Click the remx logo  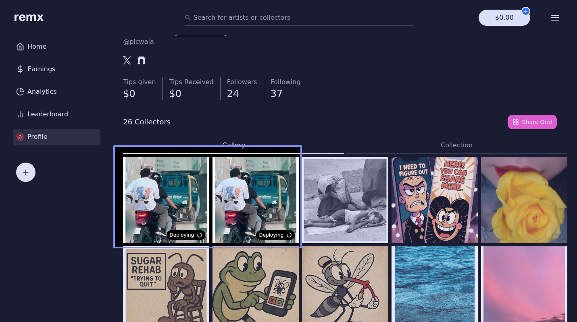click(x=29, y=18)
